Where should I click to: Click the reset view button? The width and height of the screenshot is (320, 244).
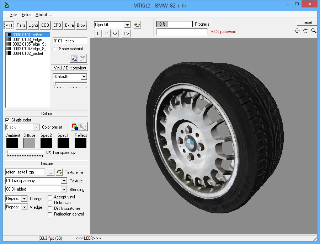click(x=307, y=22)
